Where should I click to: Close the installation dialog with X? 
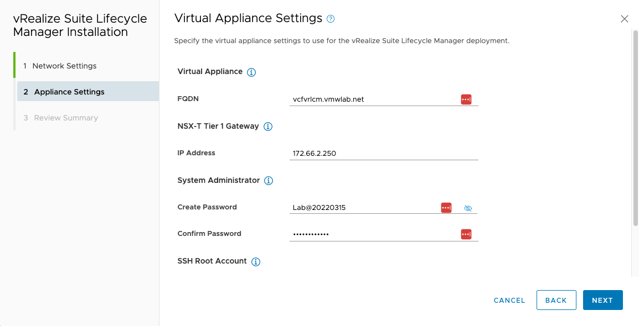pyautogui.click(x=624, y=19)
